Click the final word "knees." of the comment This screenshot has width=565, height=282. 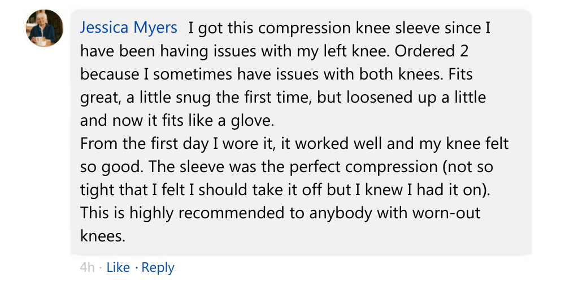102,236
